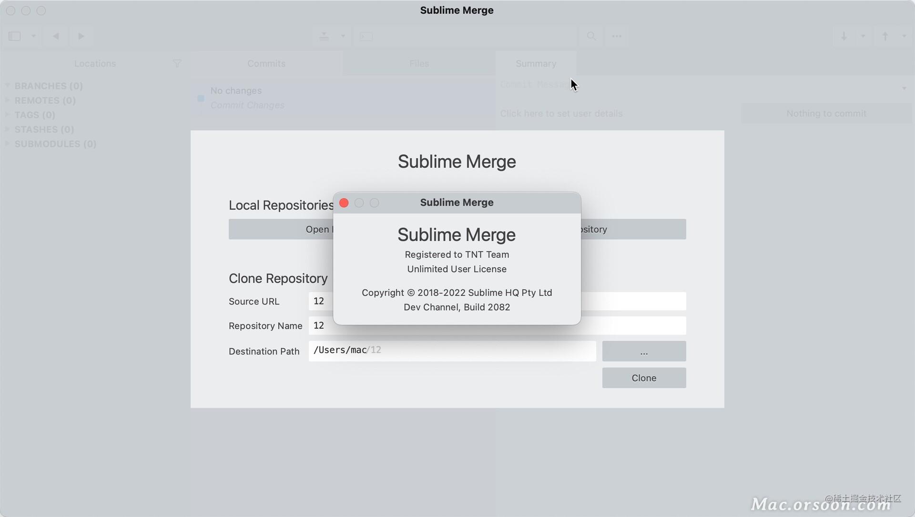Click the Nothing to commit button
Viewport: 915px width, 517px height.
(x=826, y=113)
